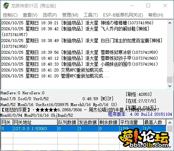Viewport: 174px width, 151px height.
Task: Click the 剩余数据 column header
Action: (x=109, y=122)
